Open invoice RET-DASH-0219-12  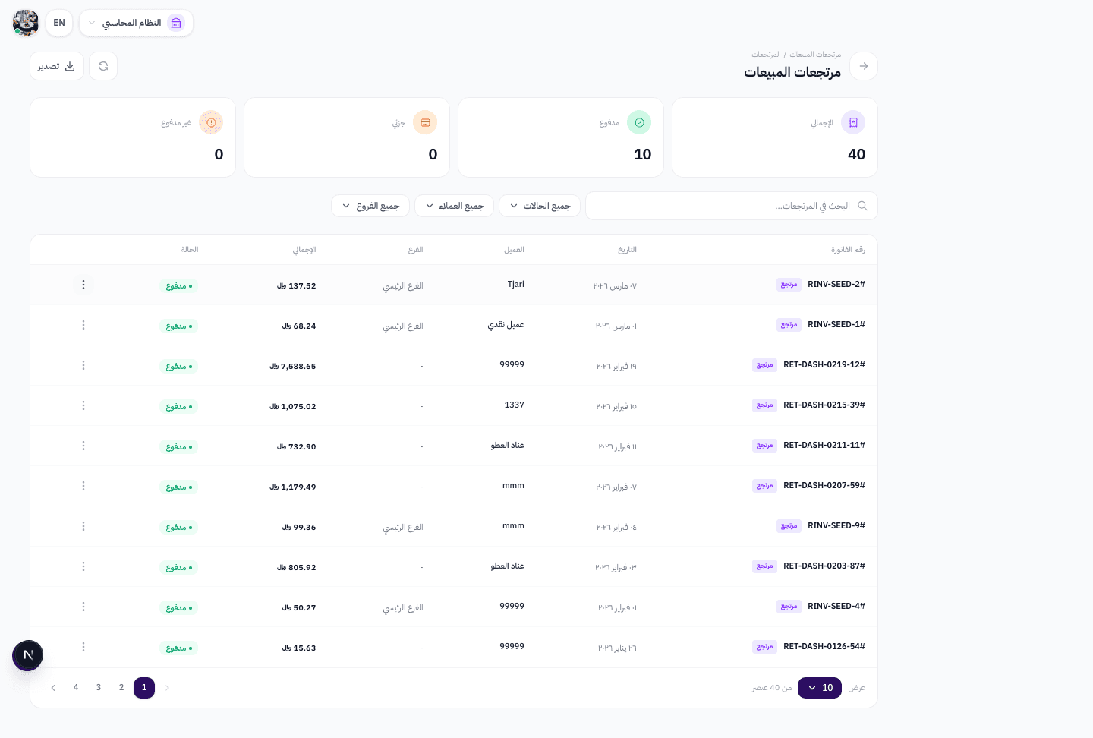pos(824,365)
